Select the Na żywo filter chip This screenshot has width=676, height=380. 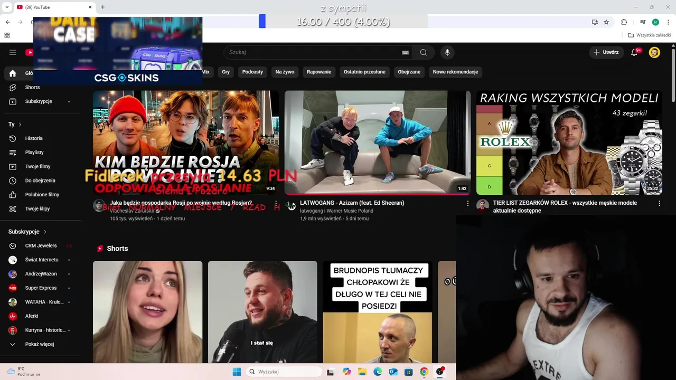click(x=285, y=72)
